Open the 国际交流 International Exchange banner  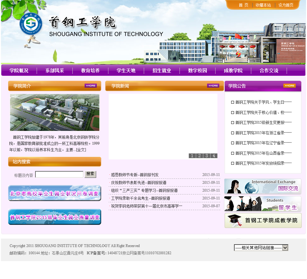[263, 186]
